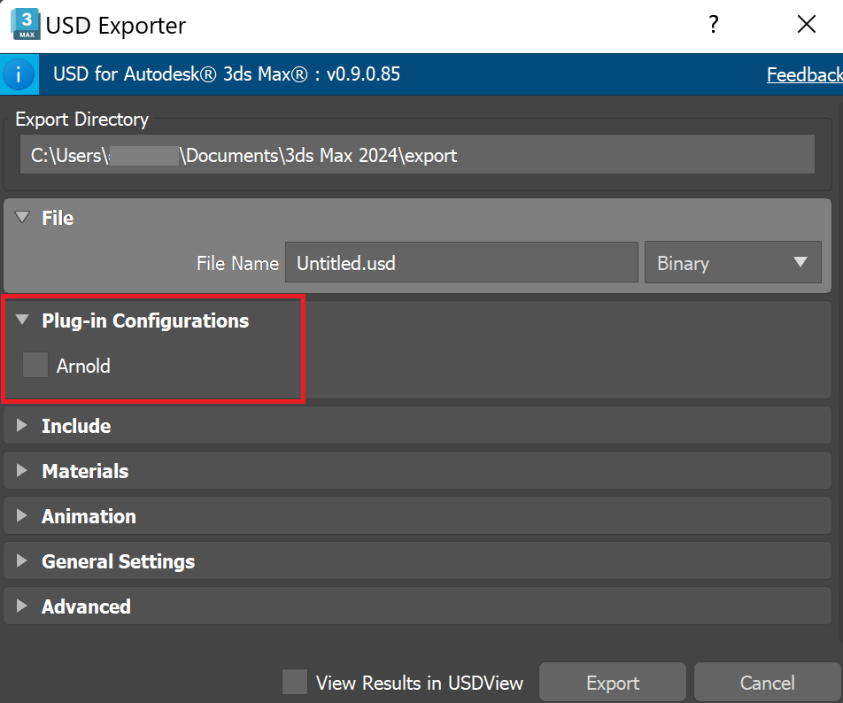Click the blue info icon
843x703 pixels.
tap(19, 74)
